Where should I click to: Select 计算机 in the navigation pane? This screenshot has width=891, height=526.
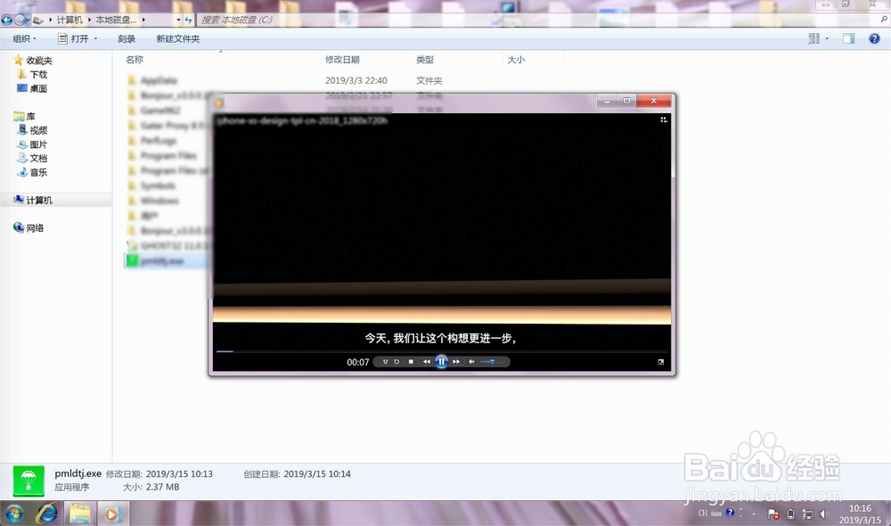tap(38, 201)
